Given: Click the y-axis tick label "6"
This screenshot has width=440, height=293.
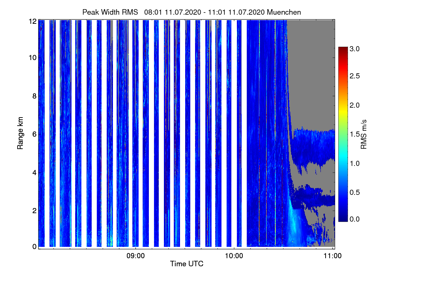Looking at the screenshot, I should tap(34, 134).
